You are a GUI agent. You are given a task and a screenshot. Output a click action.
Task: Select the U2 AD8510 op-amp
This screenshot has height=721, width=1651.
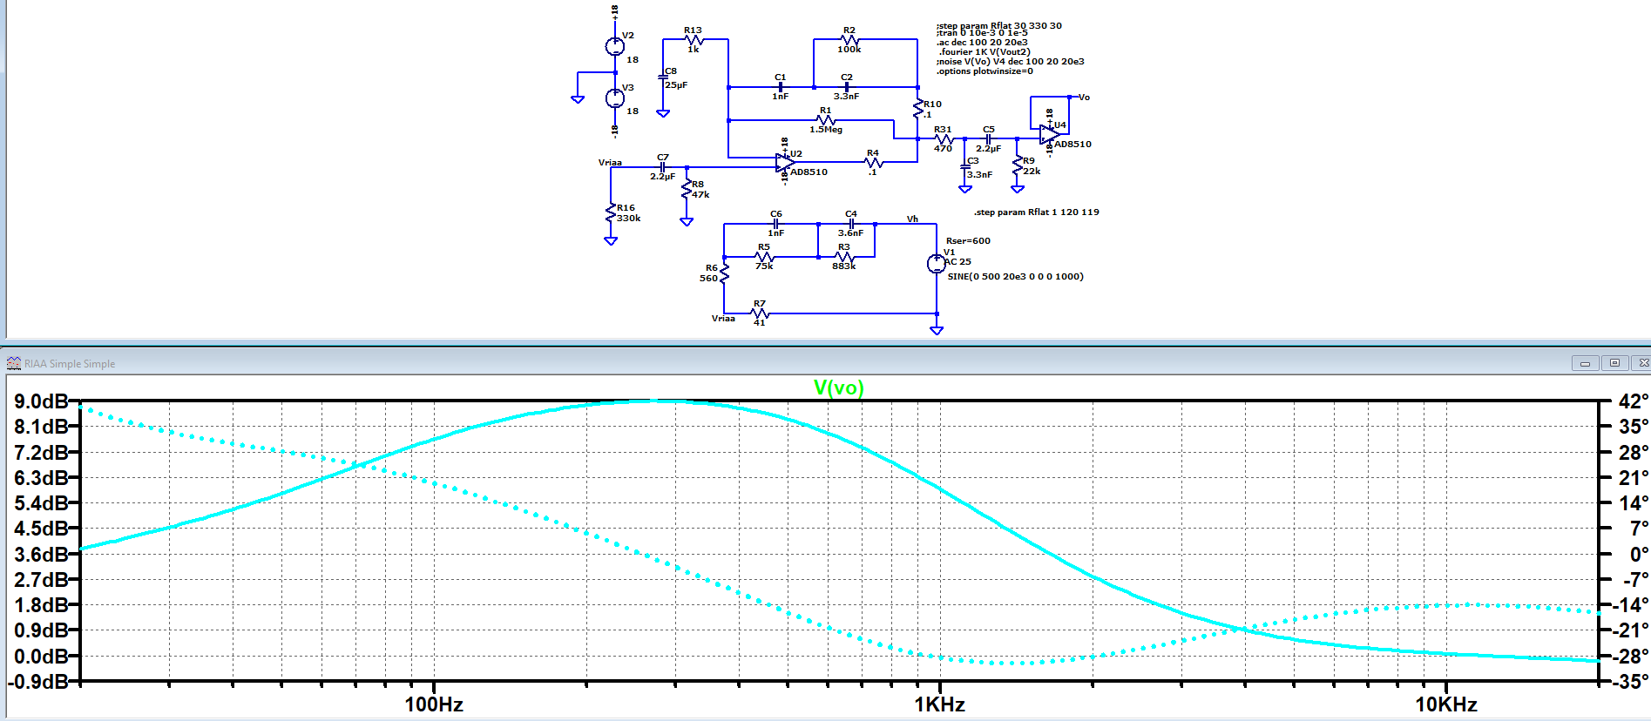786,163
